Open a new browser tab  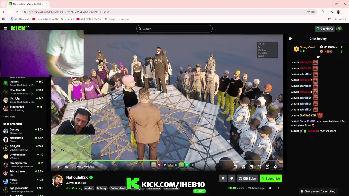click(x=53, y=4)
